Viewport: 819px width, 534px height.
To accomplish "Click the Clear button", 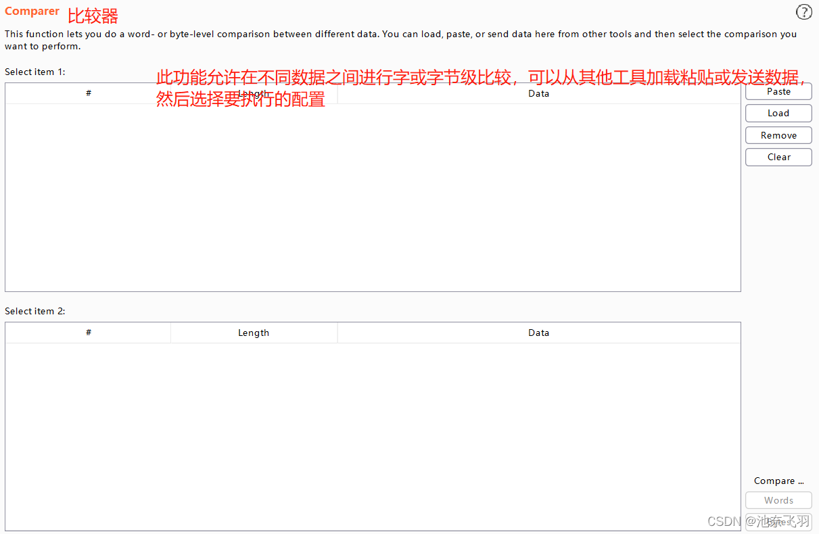I will 778,157.
